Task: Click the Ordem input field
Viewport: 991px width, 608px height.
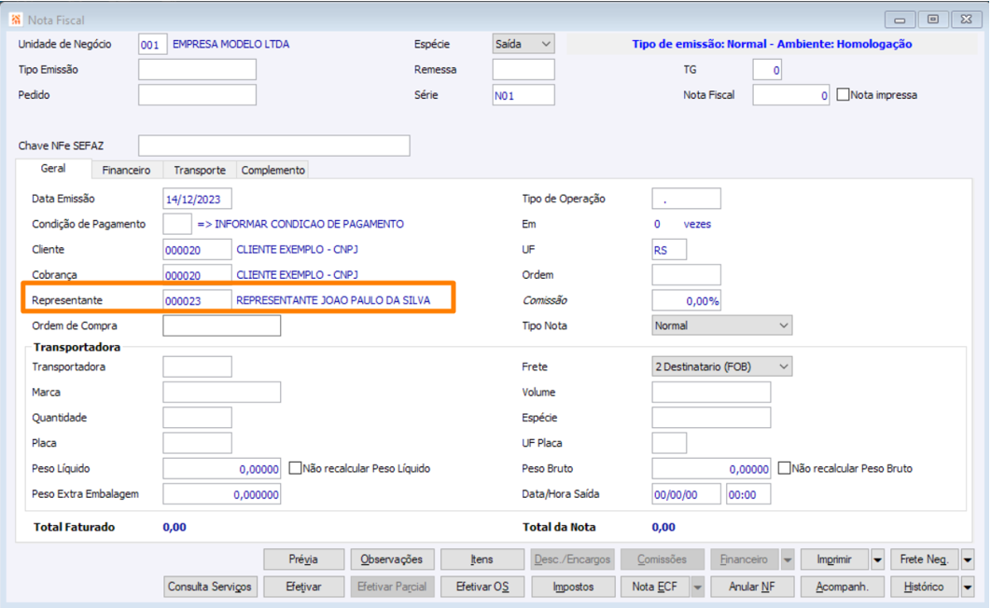Action: click(687, 275)
